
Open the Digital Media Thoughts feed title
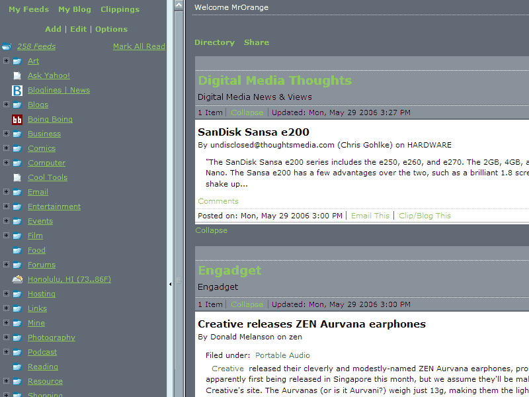tap(274, 80)
